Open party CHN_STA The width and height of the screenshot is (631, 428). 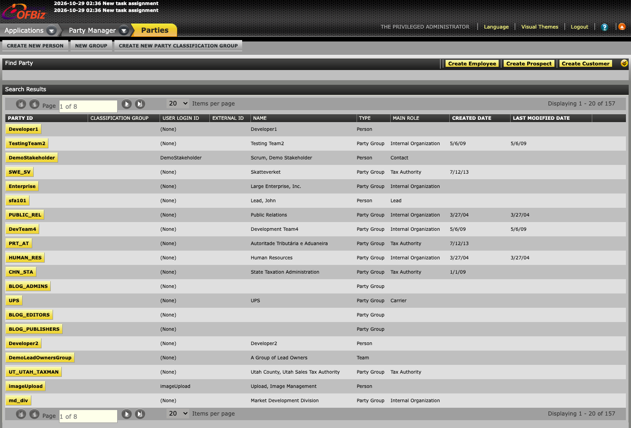tap(21, 272)
